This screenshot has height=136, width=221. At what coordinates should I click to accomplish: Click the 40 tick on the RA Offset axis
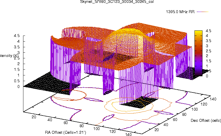pos(50,120)
